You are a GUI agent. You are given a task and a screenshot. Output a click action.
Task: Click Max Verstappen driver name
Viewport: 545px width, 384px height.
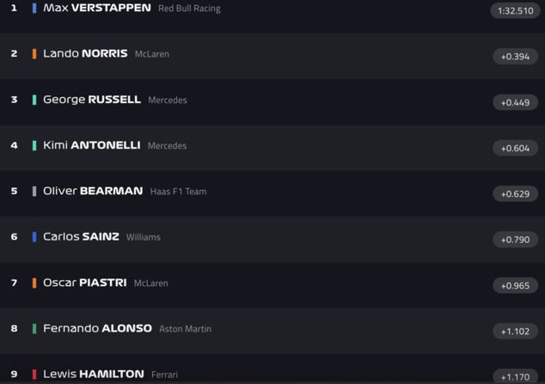click(x=96, y=8)
